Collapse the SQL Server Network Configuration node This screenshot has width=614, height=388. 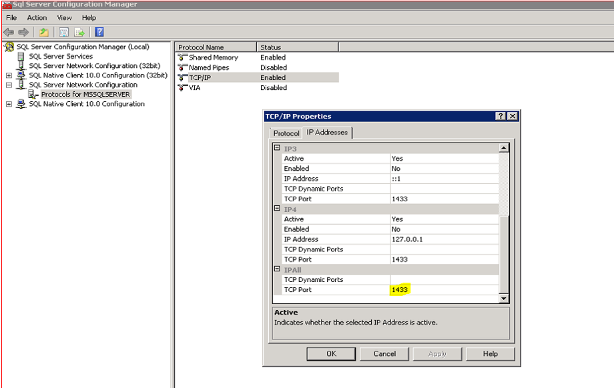click(9, 85)
